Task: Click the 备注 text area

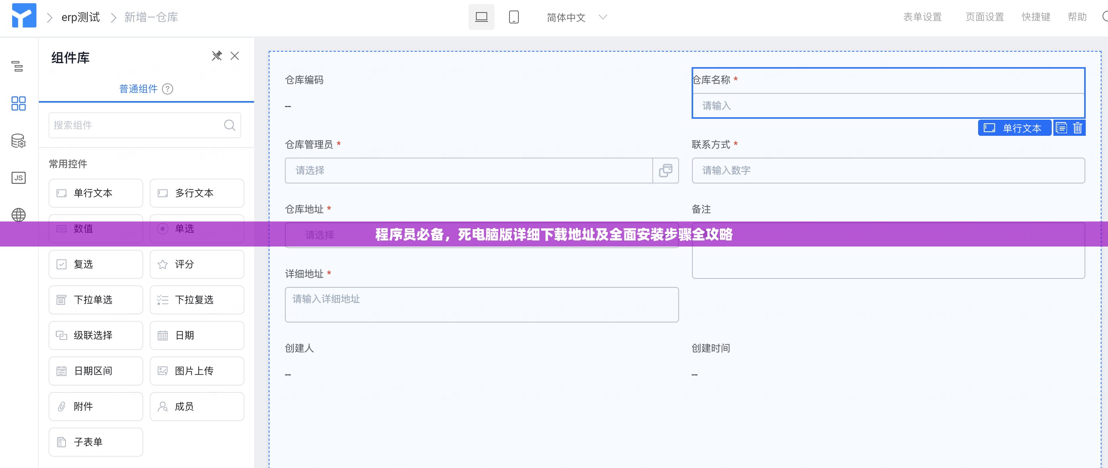Action: click(888, 251)
